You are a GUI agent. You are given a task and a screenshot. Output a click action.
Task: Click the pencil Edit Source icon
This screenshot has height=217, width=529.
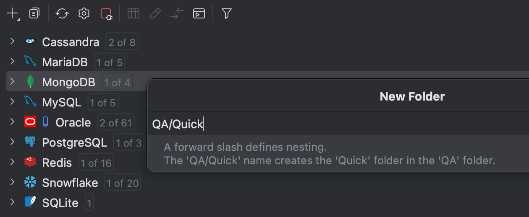pyautogui.click(x=155, y=14)
